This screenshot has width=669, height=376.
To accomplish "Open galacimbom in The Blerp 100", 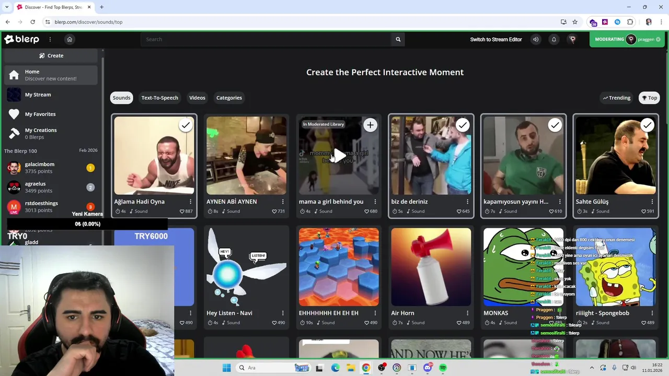I will tap(51, 168).
